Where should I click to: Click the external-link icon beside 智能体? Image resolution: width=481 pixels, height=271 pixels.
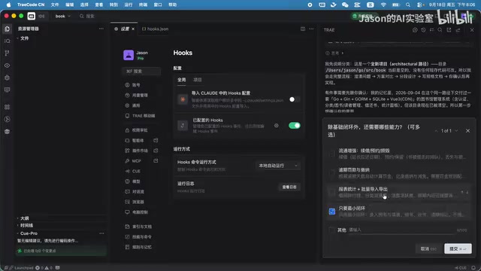[x=156, y=141]
